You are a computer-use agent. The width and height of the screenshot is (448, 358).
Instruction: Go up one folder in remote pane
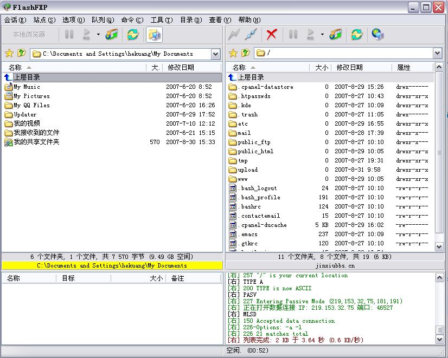[246, 53]
